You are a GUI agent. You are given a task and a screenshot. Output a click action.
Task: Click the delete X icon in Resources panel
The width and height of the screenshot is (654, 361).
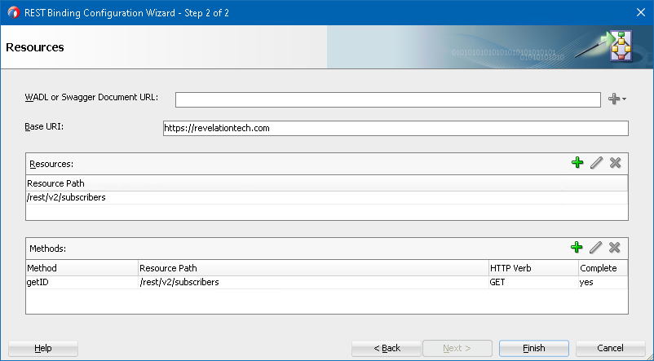[615, 163]
